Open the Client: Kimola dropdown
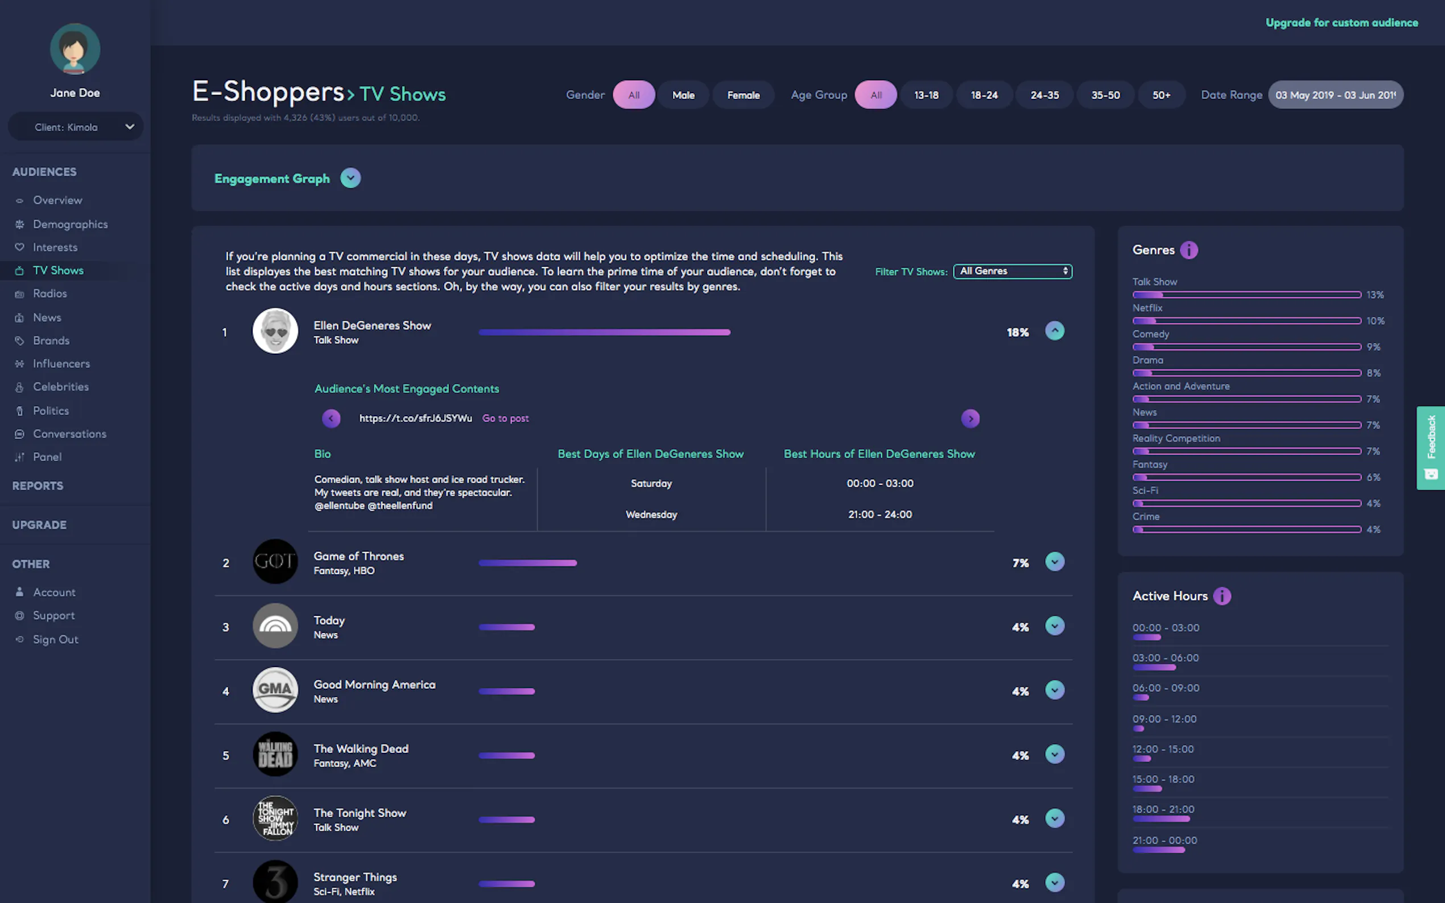Viewport: 1445px width, 903px height. tap(75, 127)
